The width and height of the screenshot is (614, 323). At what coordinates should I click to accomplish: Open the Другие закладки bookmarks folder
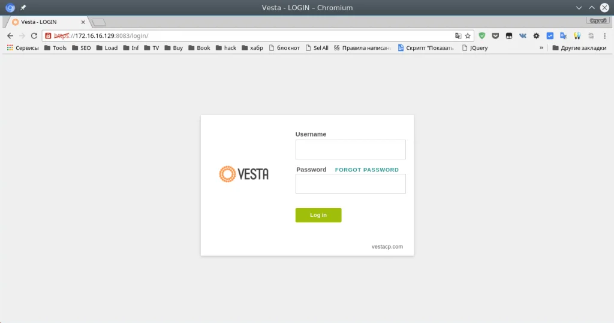579,48
